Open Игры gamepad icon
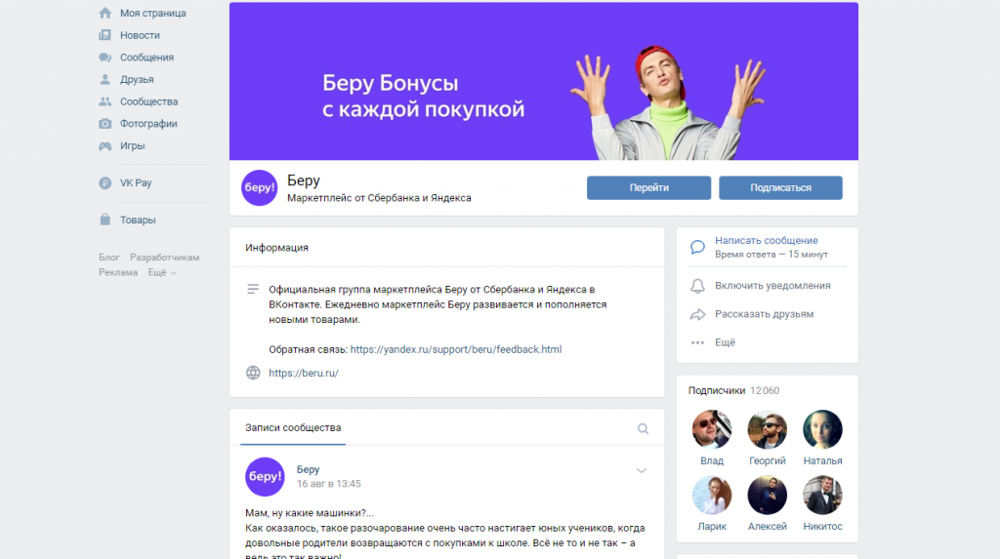Image resolution: width=1000 pixels, height=559 pixels. point(105,146)
